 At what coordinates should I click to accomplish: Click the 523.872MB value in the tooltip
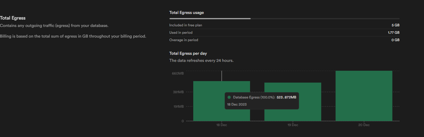pos(286,97)
